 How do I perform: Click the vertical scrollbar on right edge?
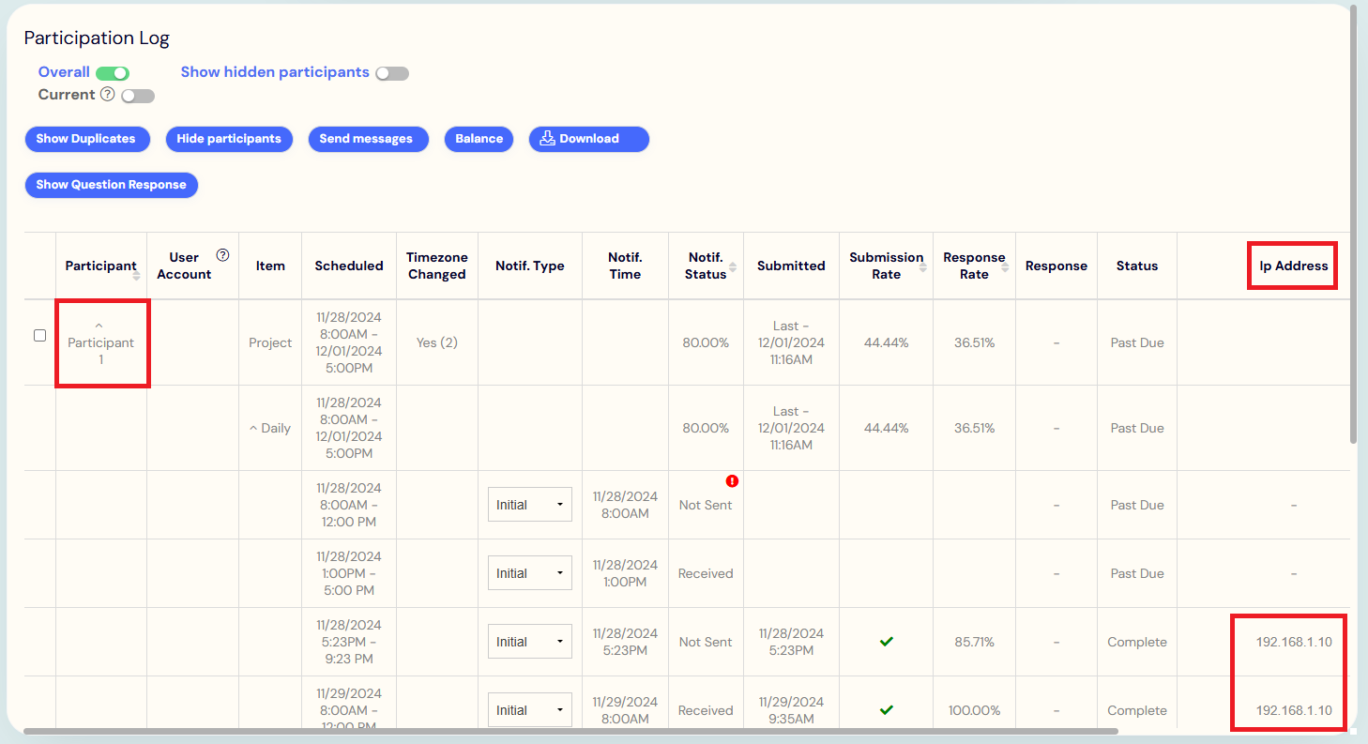tap(1352, 225)
